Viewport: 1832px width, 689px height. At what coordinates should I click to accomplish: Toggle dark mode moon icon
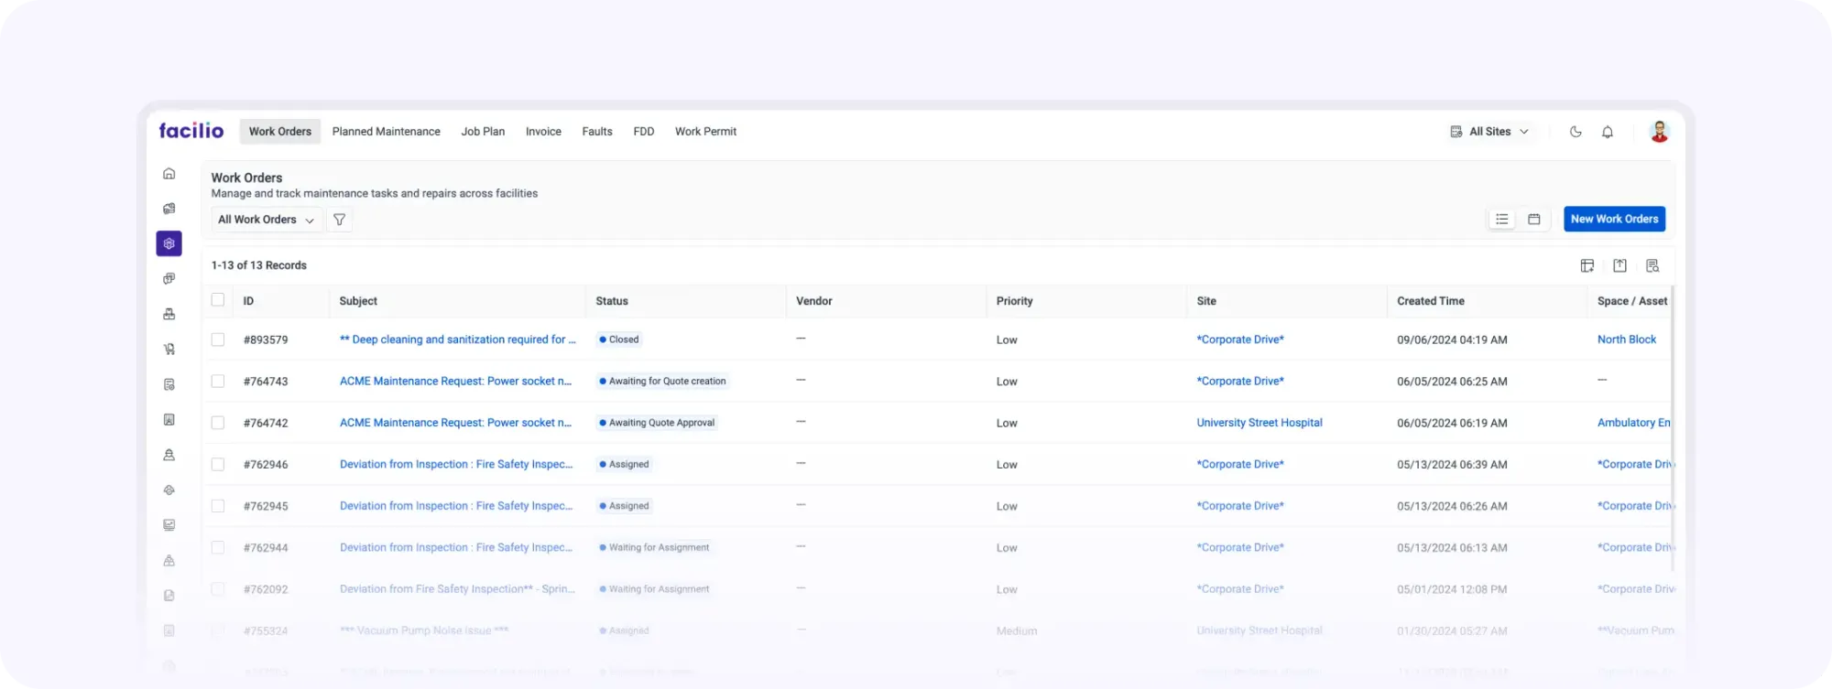[x=1576, y=132]
